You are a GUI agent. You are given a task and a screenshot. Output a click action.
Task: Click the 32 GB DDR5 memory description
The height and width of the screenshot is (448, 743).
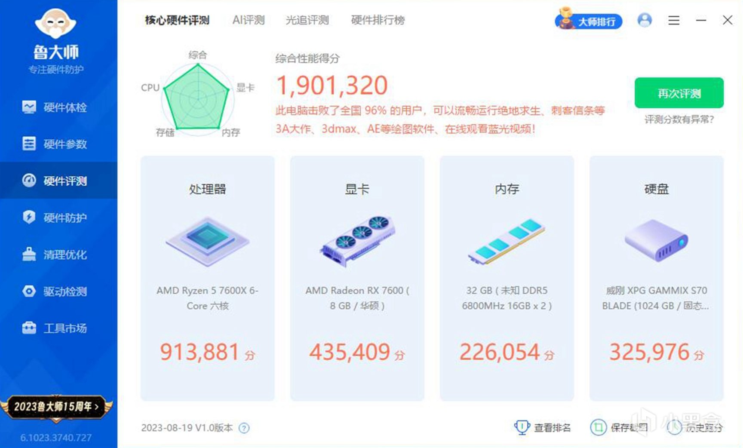(507, 298)
